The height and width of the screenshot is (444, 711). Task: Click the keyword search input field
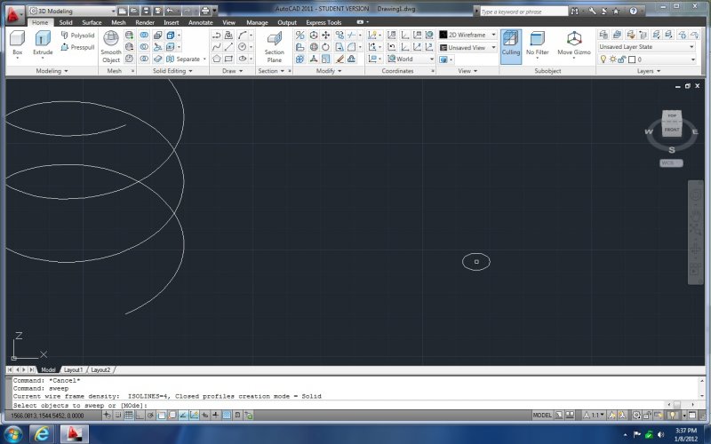point(523,12)
